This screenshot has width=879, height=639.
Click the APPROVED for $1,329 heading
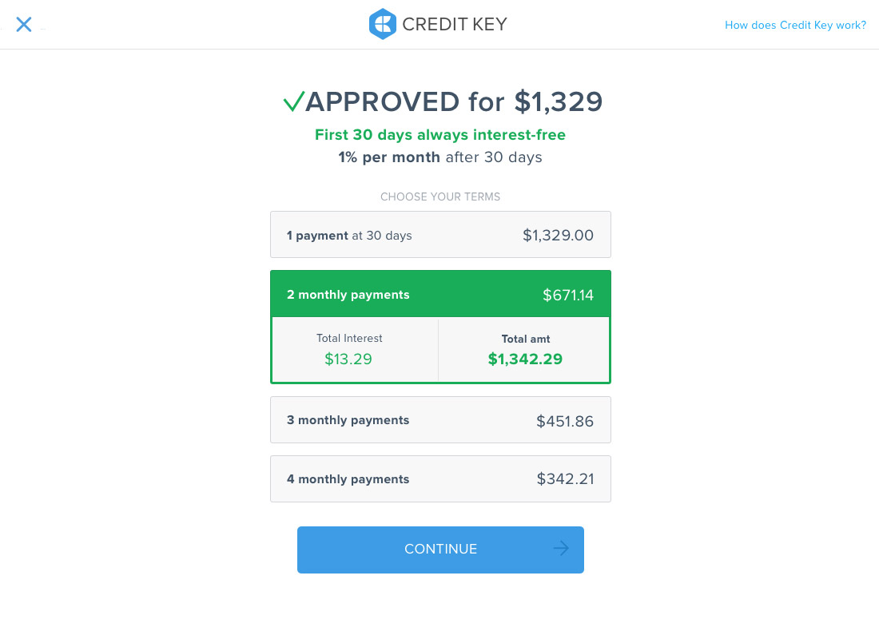(443, 101)
